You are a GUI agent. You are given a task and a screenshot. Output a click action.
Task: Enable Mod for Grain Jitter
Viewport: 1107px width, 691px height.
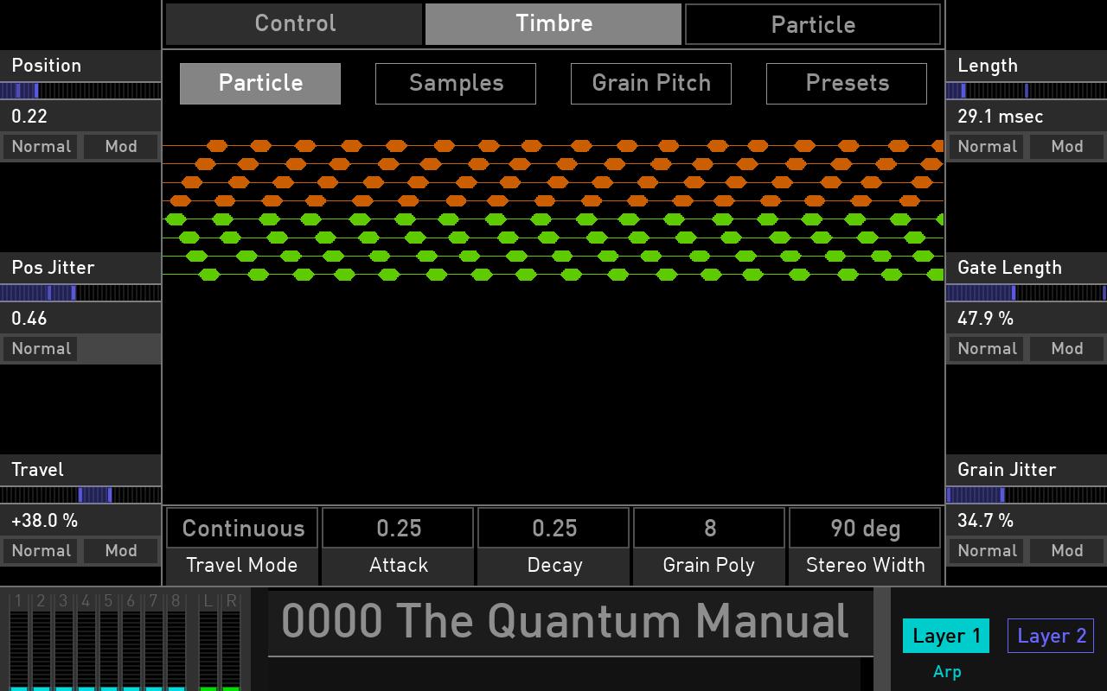point(1066,550)
